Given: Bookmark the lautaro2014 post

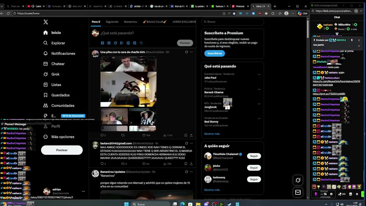Looking at the screenshot, I should pyautogui.click(x=186, y=164).
